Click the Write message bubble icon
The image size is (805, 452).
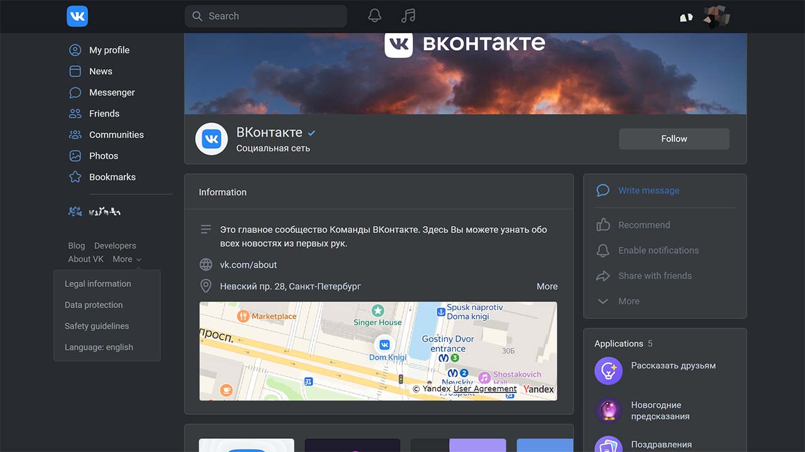pyautogui.click(x=602, y=190)
